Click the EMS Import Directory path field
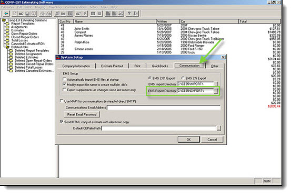The width and height of the screenshot is (291, 194). (x=195, y=84)
